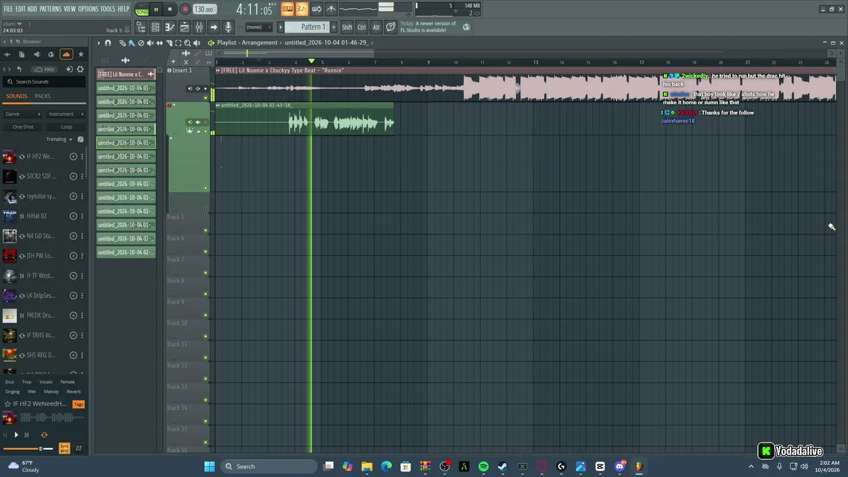Click the record button in the transport bar
The width and height of the screenshot is (848, 477).
185,9
